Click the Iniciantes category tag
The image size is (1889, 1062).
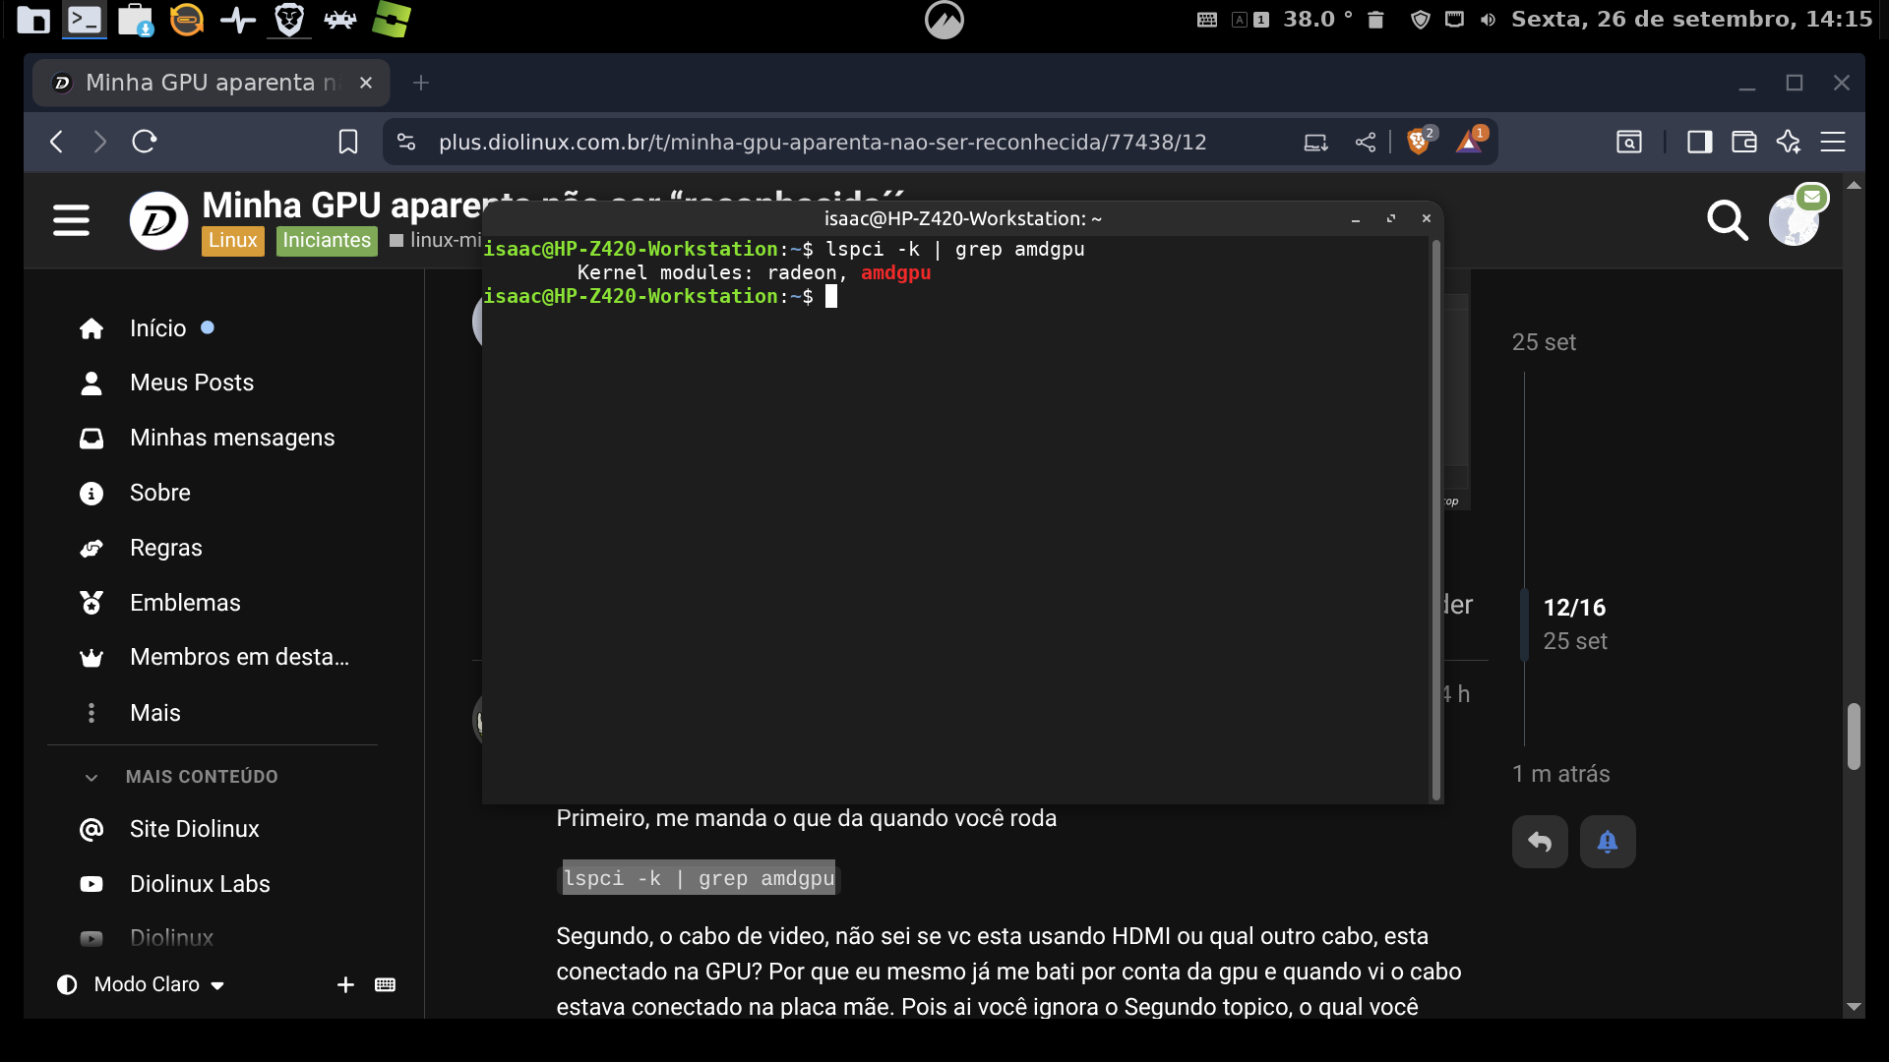pos(327,240)
